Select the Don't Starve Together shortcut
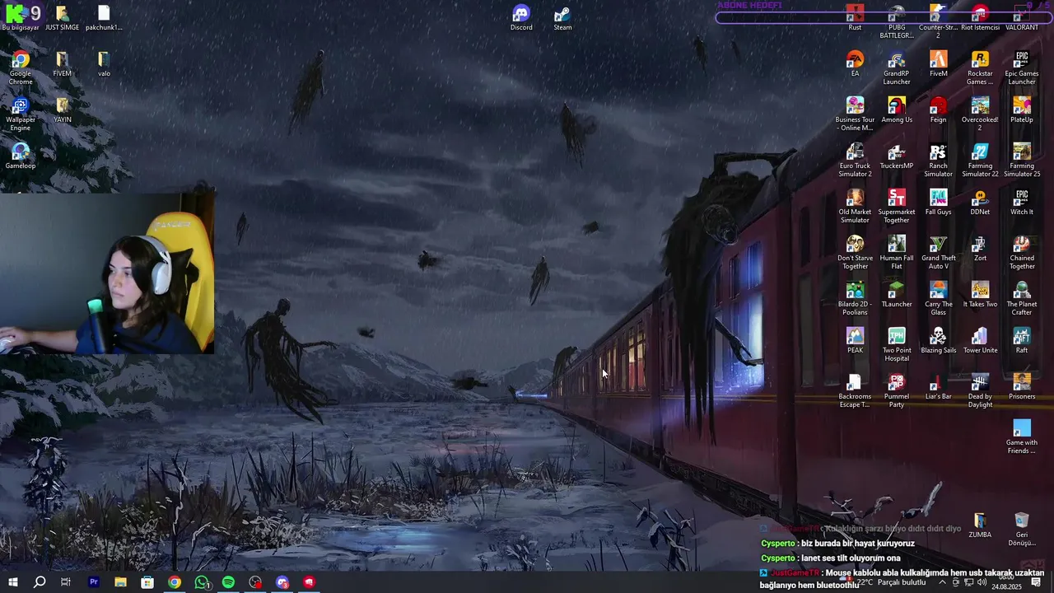The image size is (1054, 593). click(x=856, y=253)
